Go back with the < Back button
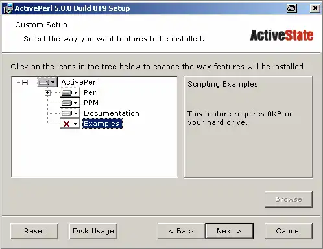Screen dimensions: 323x249 coord(182,231)
